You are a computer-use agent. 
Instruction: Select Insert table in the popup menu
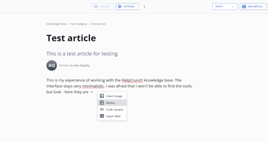113,116
